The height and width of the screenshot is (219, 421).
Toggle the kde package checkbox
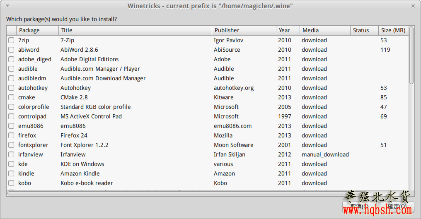click(11, 164)
